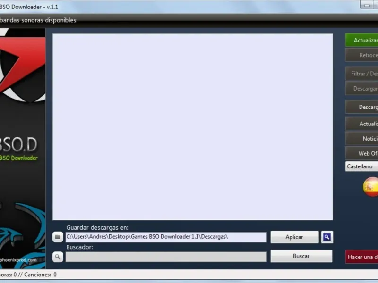Click the red Hacer una d... button
The image size is (378, 283).
[361, 257]
